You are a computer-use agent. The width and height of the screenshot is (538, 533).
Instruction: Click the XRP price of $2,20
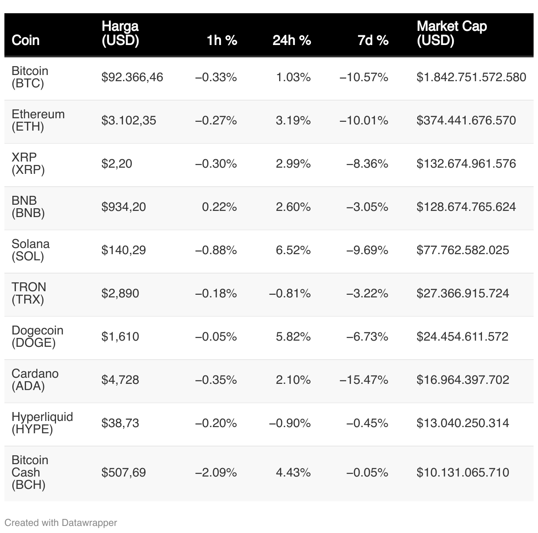(117, 164)
